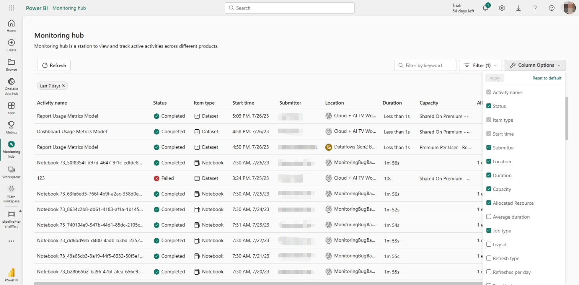Open notifications bell
579x285 pixels.
tap(486, 8)
